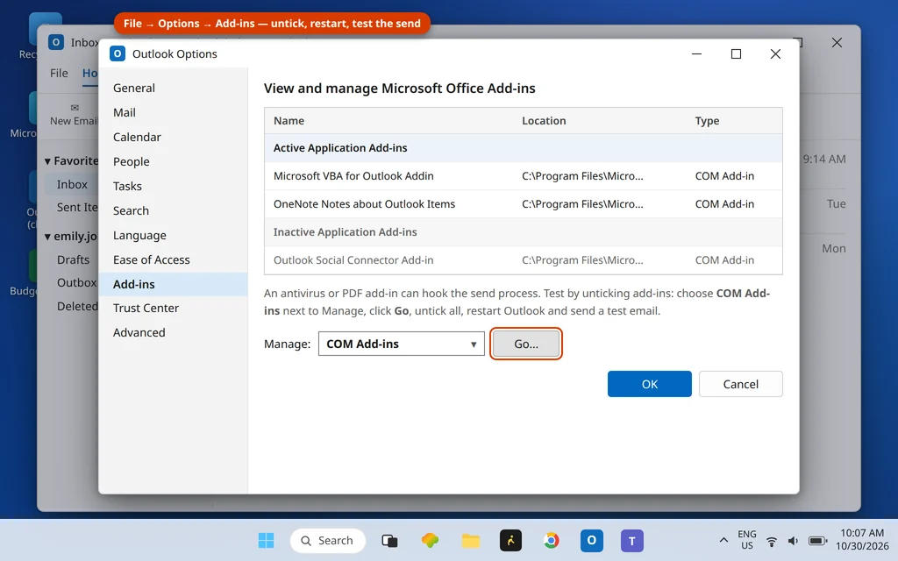
Task: Click Inactive Application Add-ins group header
Action: [523, 231]
